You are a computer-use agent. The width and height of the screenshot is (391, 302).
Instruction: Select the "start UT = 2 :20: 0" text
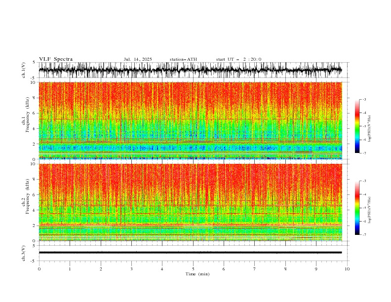click(x=238, y=59)
